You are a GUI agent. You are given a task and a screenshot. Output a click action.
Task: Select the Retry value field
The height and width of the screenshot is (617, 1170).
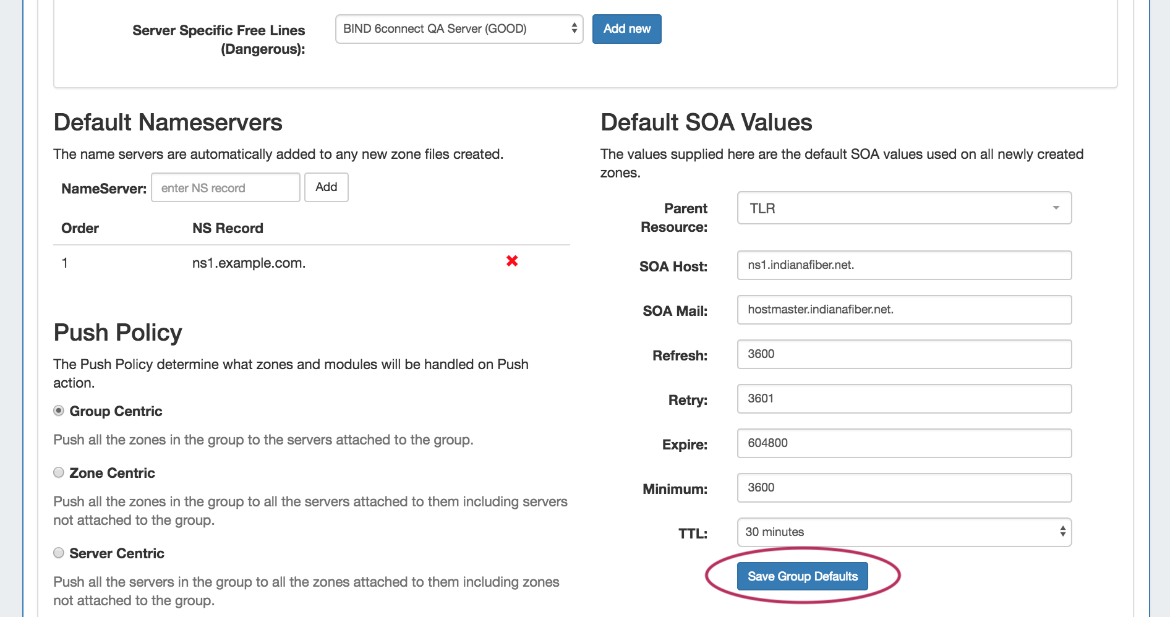point(904,399)
